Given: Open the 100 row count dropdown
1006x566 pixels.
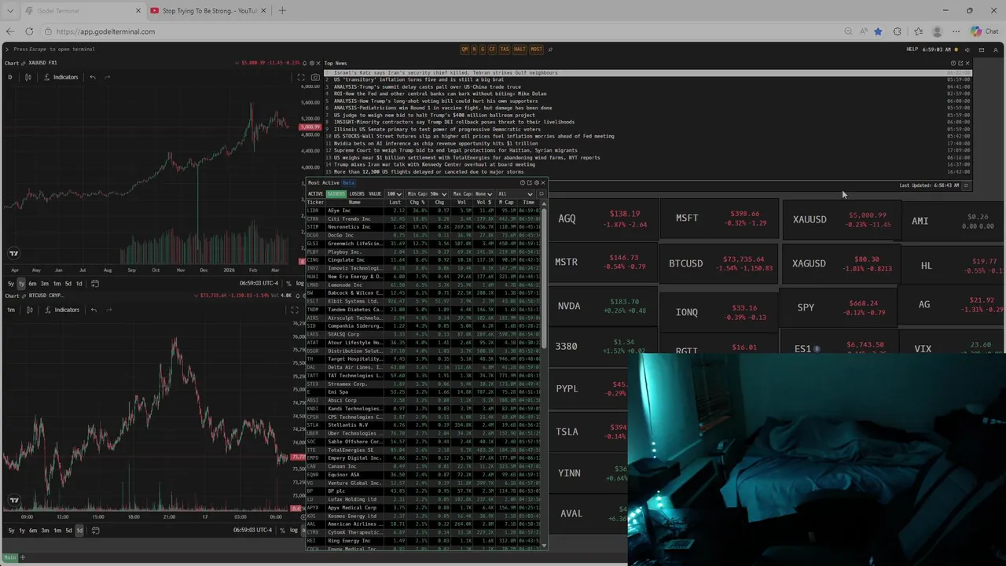Looking at the screenshot, I should pos(394,193).
